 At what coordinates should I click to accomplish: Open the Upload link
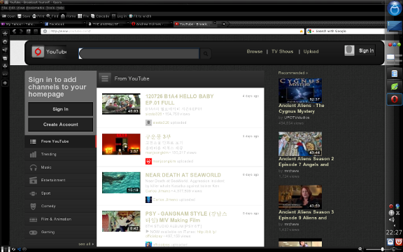311,51
